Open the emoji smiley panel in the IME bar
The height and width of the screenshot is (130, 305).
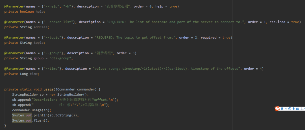coord(290,109)
